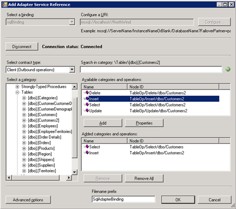Click Node ID column header in Available operations
The height and width of the screenshot is (209, 236).
click(173, 87)
